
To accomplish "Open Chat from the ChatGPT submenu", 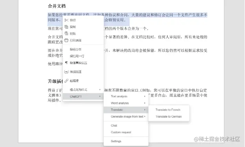I will pyautogui.click(x=126, y=125).
